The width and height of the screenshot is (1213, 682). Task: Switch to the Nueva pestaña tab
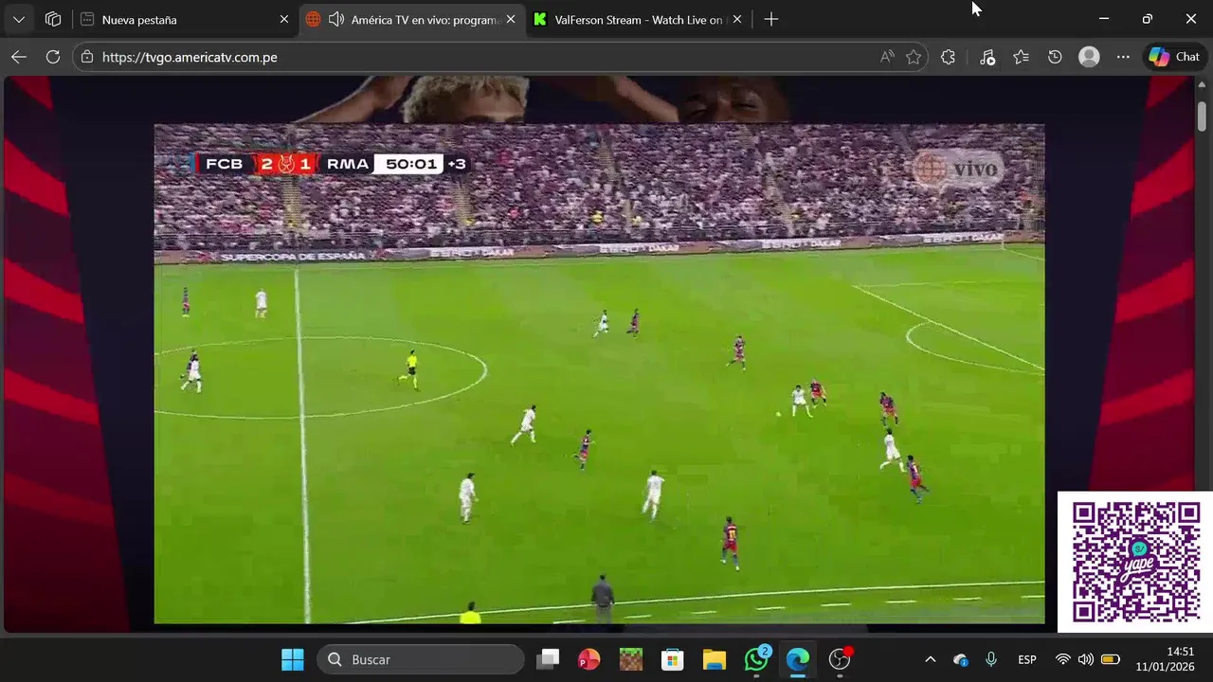(185, 19)
